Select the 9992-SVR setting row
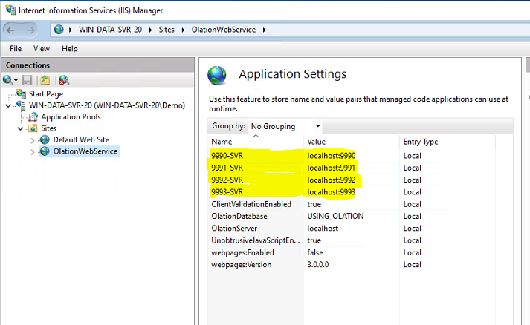This screenshot has width=530, height=325. pos(352,180)
